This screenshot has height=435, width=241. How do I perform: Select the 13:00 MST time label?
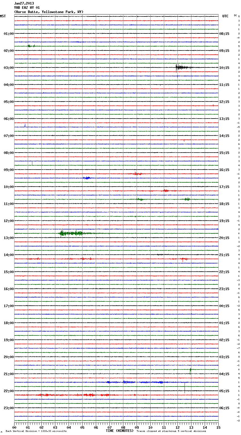(x=9, y=238)
